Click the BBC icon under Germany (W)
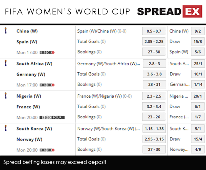Screen dimensions: 206x170 pyautogui.click(x=47, y=85)
